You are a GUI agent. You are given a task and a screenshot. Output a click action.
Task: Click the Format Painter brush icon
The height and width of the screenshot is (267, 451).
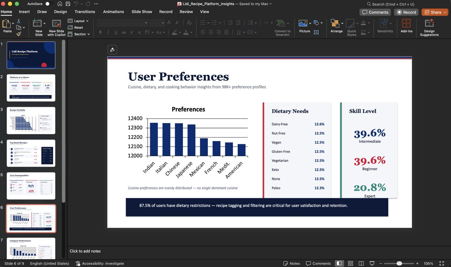coord(19,34)
